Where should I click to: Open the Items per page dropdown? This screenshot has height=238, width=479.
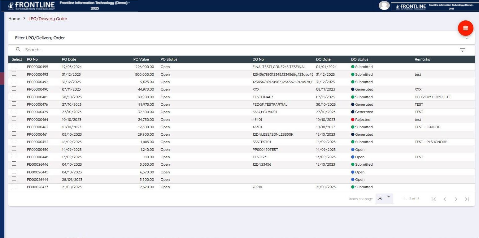point(384,198)
